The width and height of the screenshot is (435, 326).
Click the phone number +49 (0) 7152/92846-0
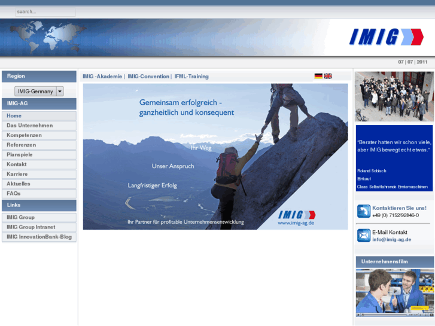(x=396, y=215)
